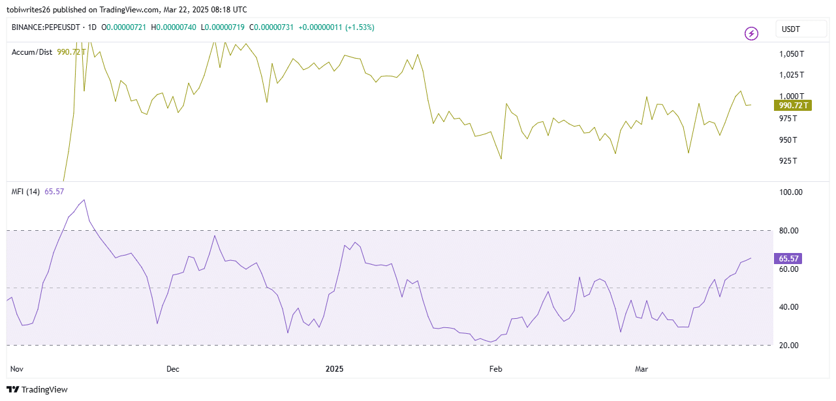This screenshot has height=401, width=836.
Task: Open the USDT currency selector
Action: tap(799, 29)
